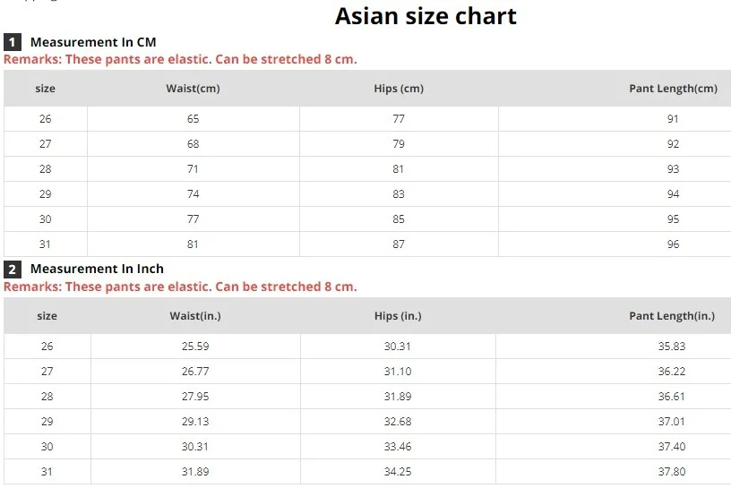731x488 pixels.
Task: Click the Waist(cm) column header
Action: coord(193,89)
